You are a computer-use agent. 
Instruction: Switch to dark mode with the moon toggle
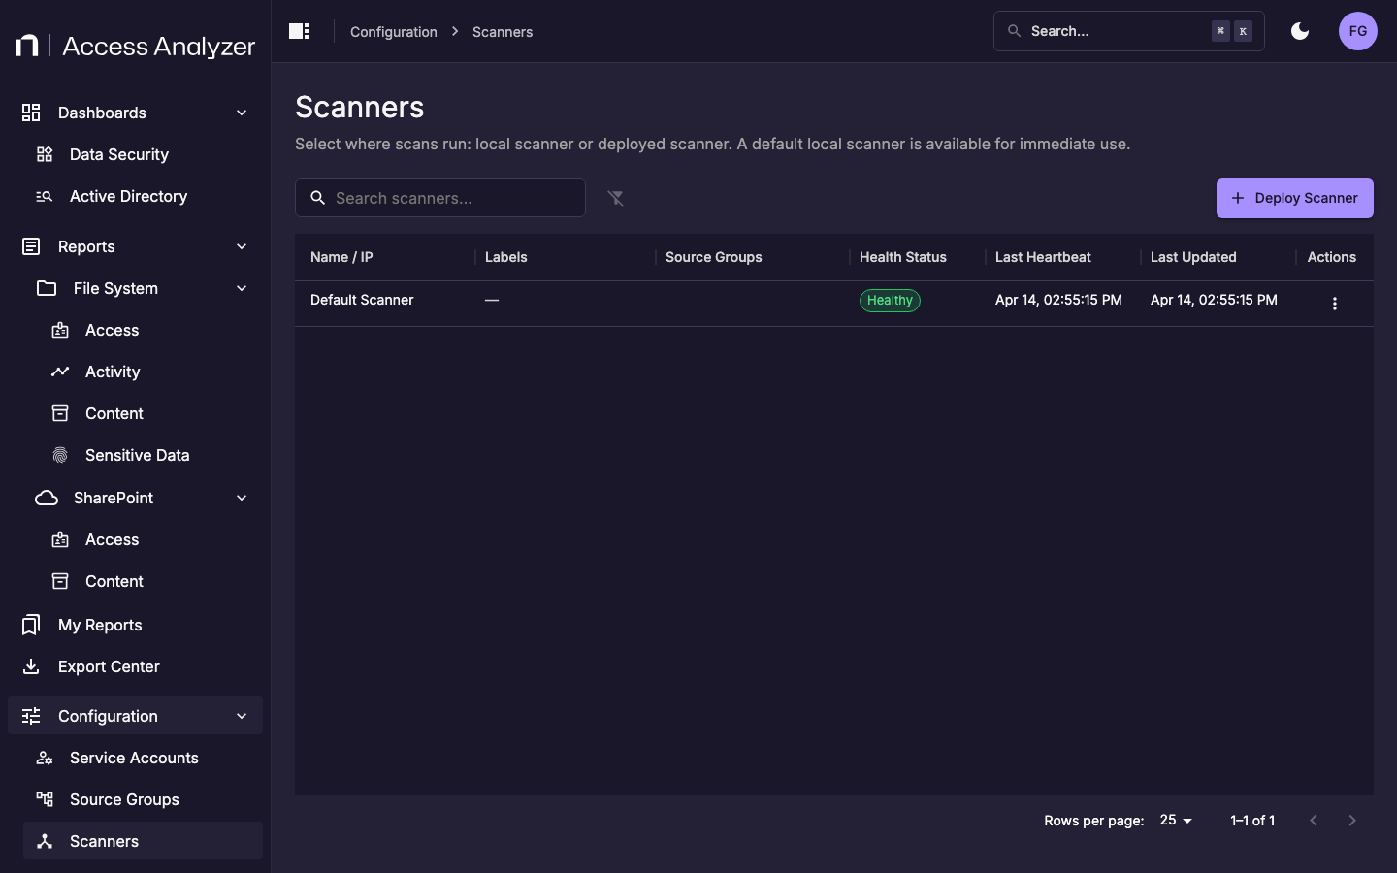pyautogui.click(x=1300, y=31)
